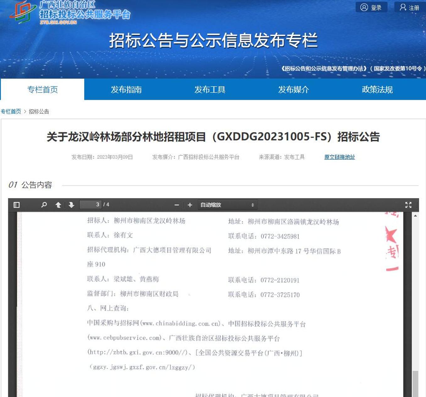The height and width of the screenshot is (397, 426).
Task: Toggle the PDF viewer sidebar
Action: (17, 205)
